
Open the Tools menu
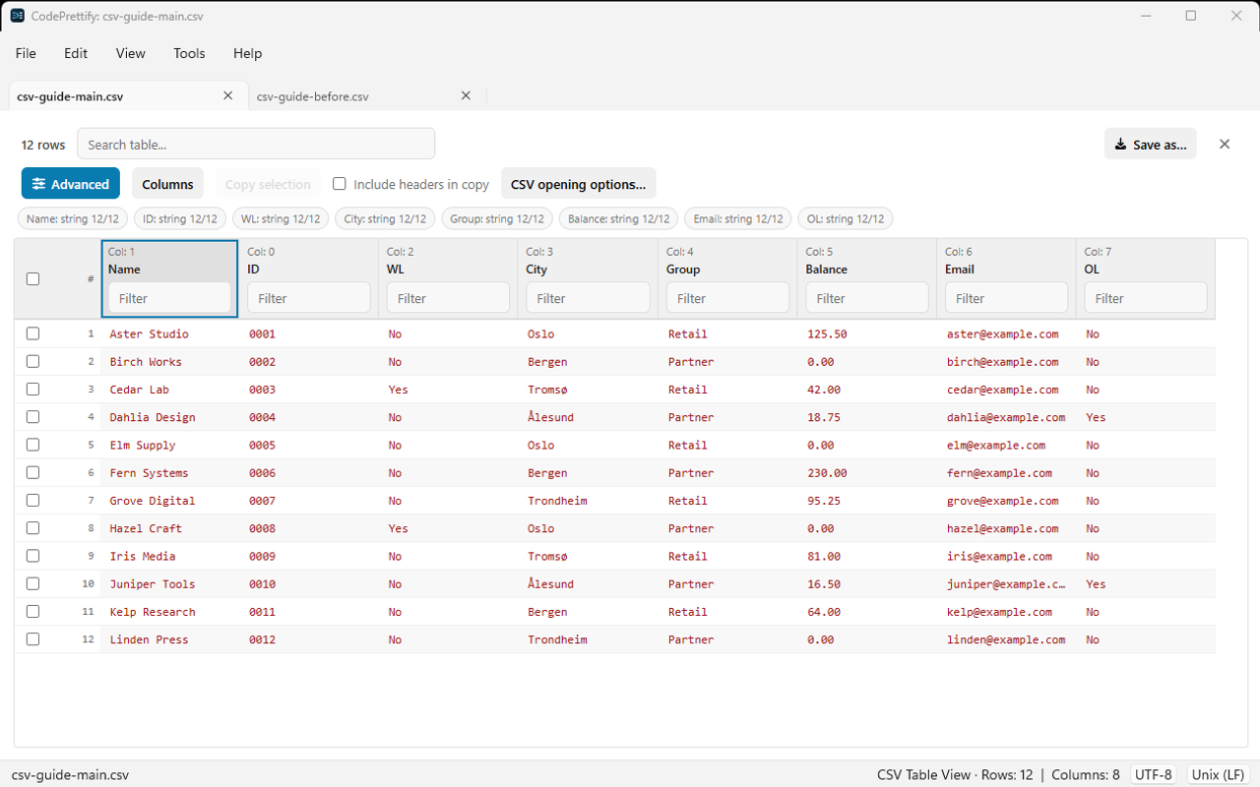(x=189, y=53)
